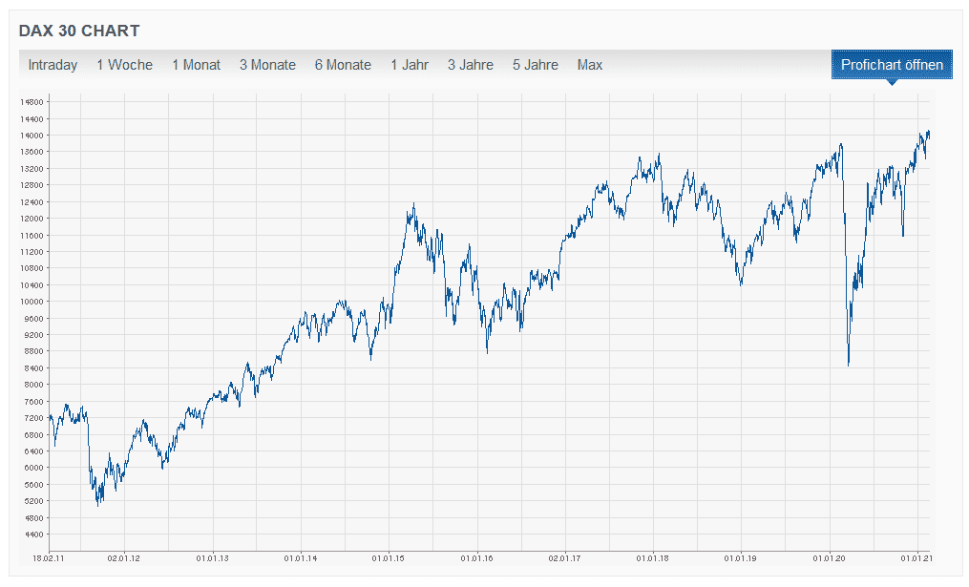Click the 4400 value on the y-axis
This screenshot has width=969, height=587.
33,534
